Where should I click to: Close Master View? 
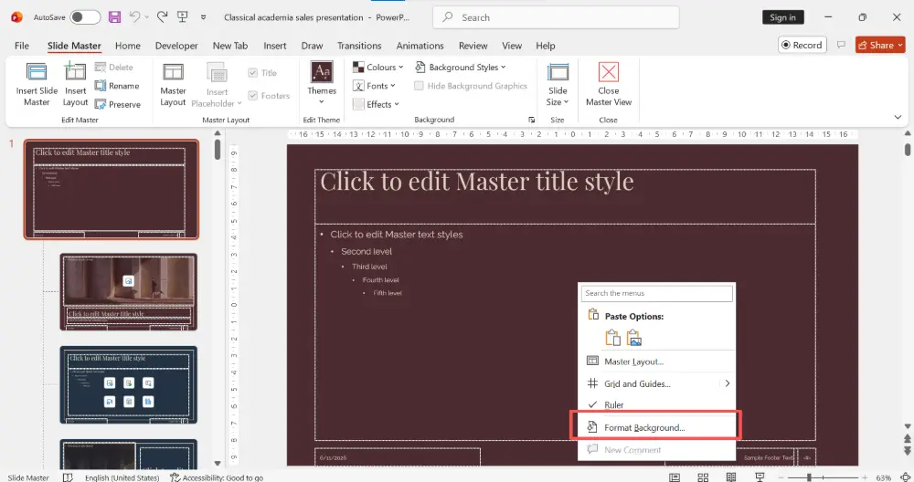coord(609,85)
